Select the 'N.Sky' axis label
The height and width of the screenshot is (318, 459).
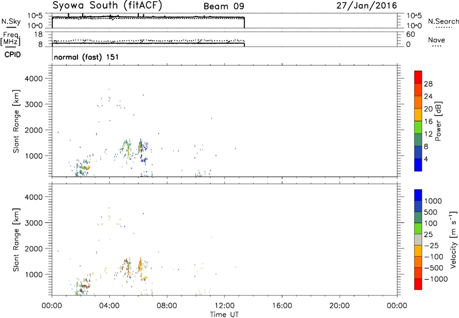click(x=11, y=21)
